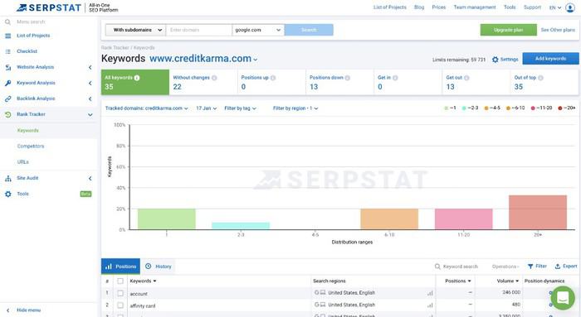
Task: Collapse the Rank Tracker sidebar section
Action: (90, 114)
